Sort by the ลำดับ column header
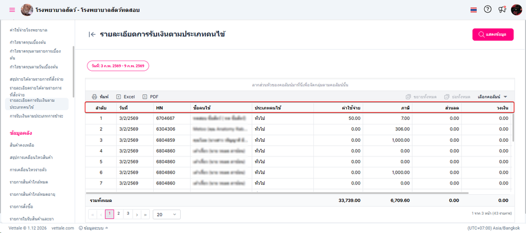526x233 pixels. pos(101,107)
